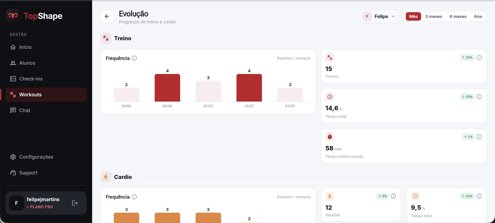Viewport: 495px width, 223px height.
Task: Click the 15 Treinos value
Action: pos(329,69)
